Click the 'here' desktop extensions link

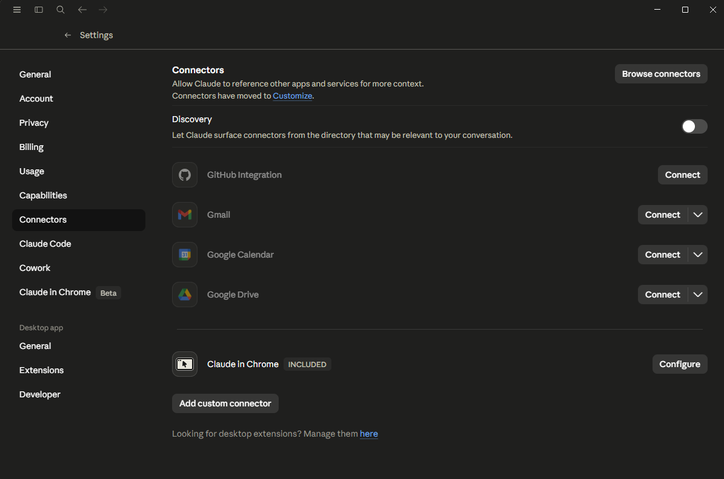[369, 434]
